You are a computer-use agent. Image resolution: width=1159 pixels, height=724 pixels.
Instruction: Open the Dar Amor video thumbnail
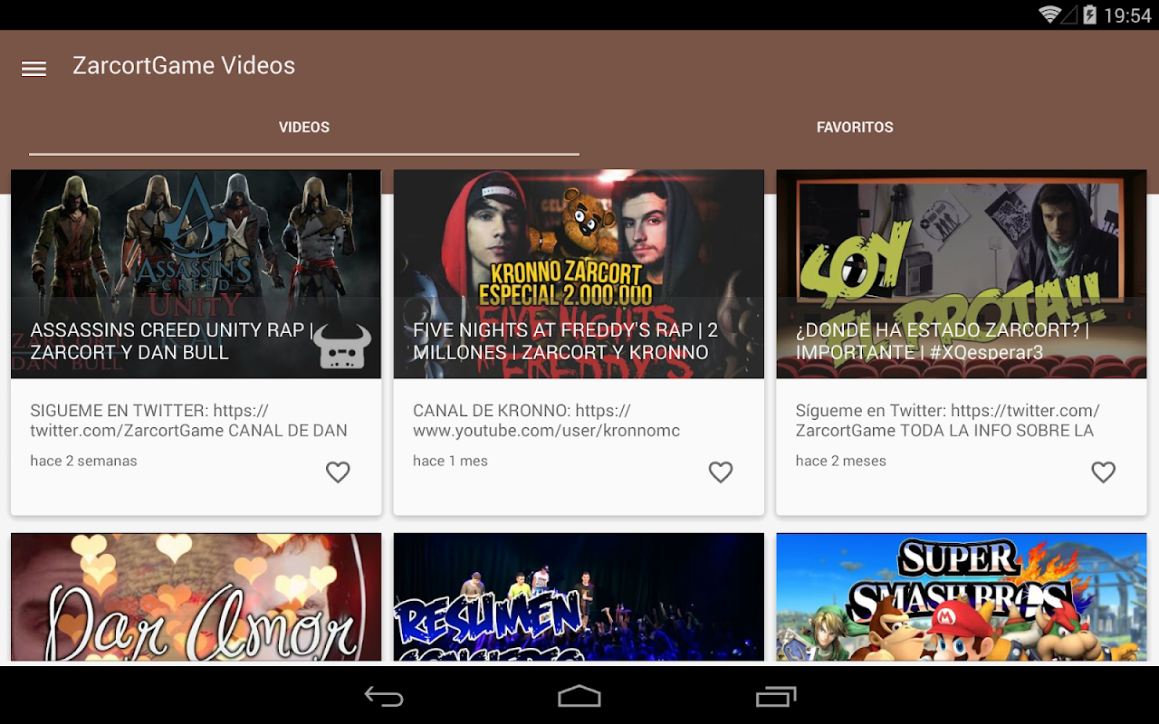point(196,596)
